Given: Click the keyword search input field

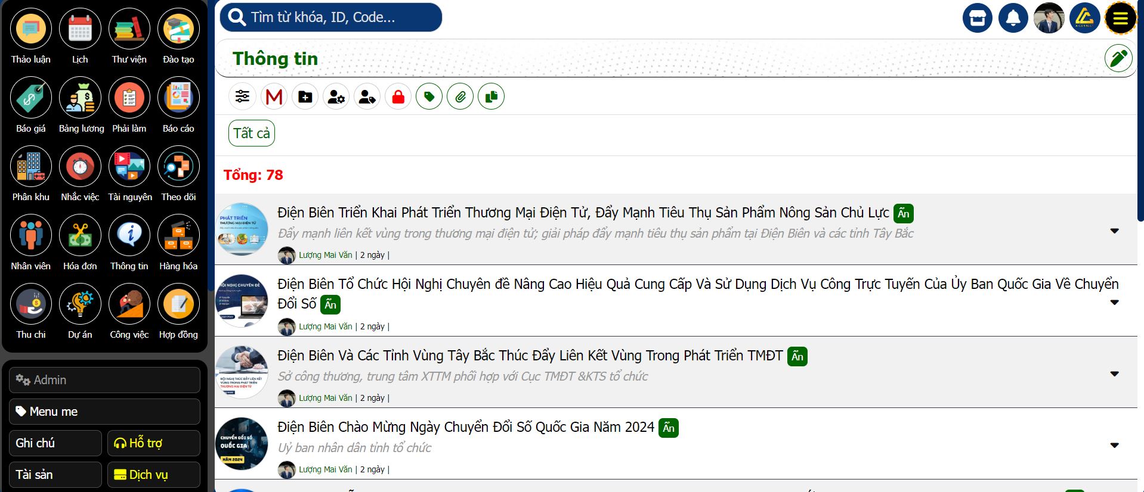Looking at the screenshot, I should [x=340, y=17].
